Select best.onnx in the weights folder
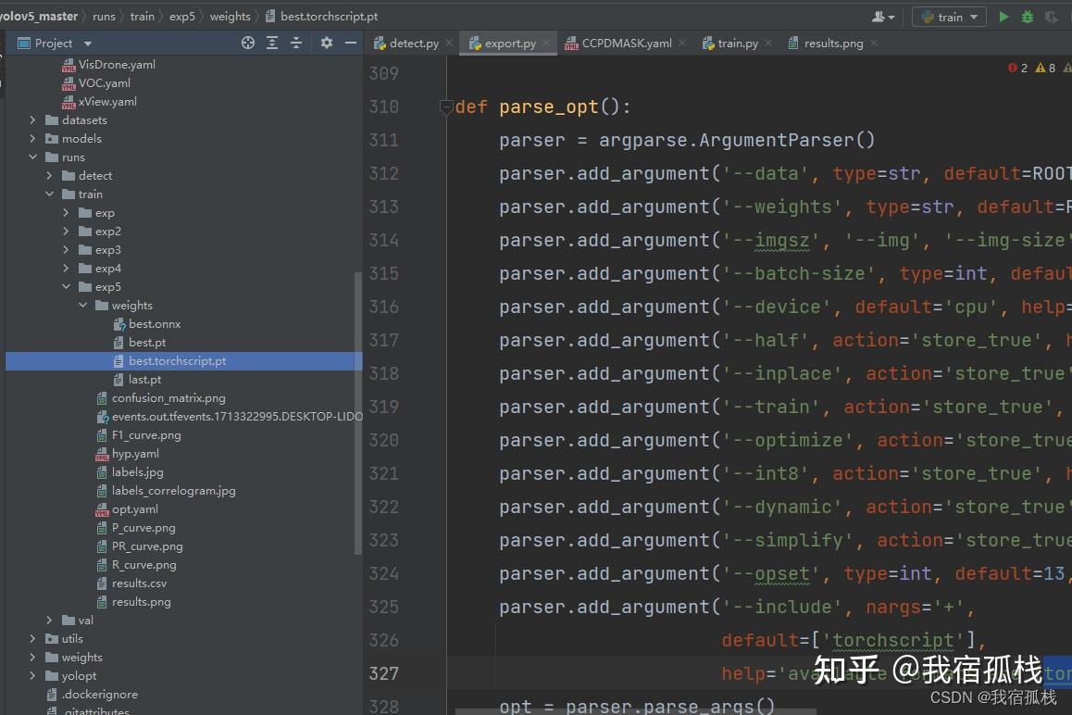 pyautogui.click(x=155, y=324)
